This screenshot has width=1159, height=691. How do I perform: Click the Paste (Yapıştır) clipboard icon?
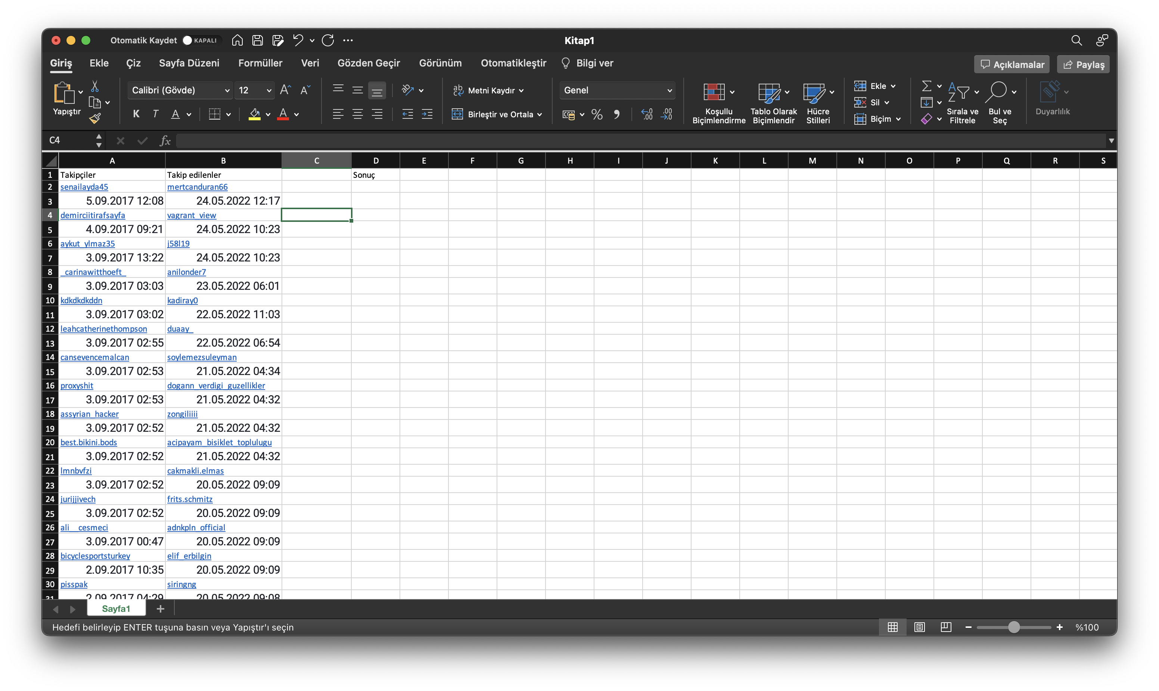[x=64, y=92]
